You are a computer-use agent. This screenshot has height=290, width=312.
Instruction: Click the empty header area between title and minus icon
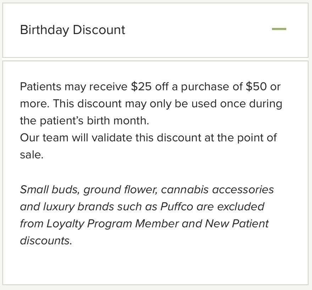click(199, 30)
